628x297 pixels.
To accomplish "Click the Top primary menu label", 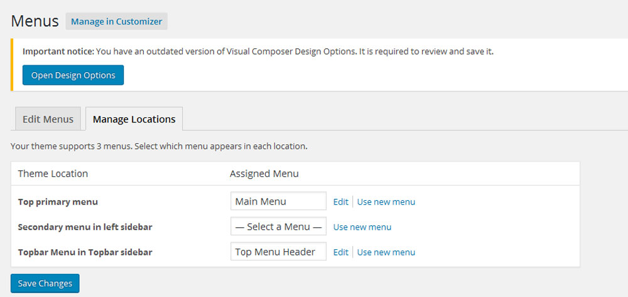I will pos(58,202).
